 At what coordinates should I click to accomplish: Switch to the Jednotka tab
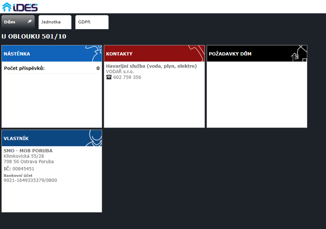55,22
